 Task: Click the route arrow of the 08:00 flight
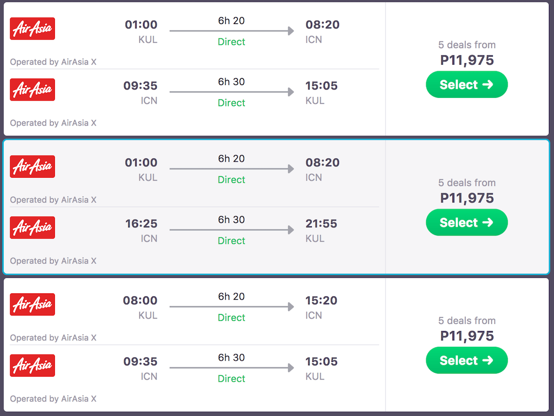coord(231,307)
